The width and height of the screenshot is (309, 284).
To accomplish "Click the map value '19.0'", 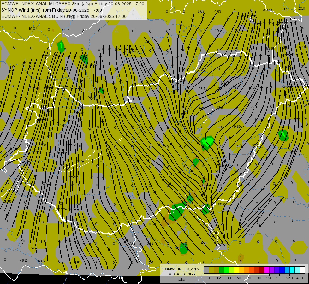I will point(32,29).
